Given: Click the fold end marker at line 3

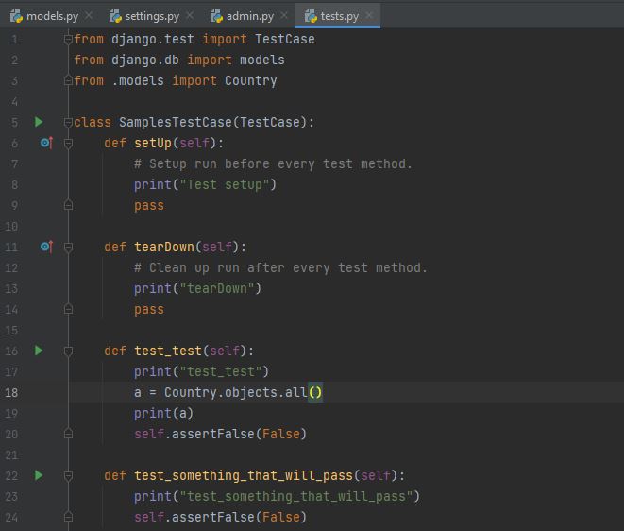Looking at the screenshot, I should [68, 80].
